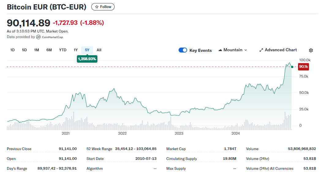Click the 1,258.93% performance badge

click(x=87, y=59)
